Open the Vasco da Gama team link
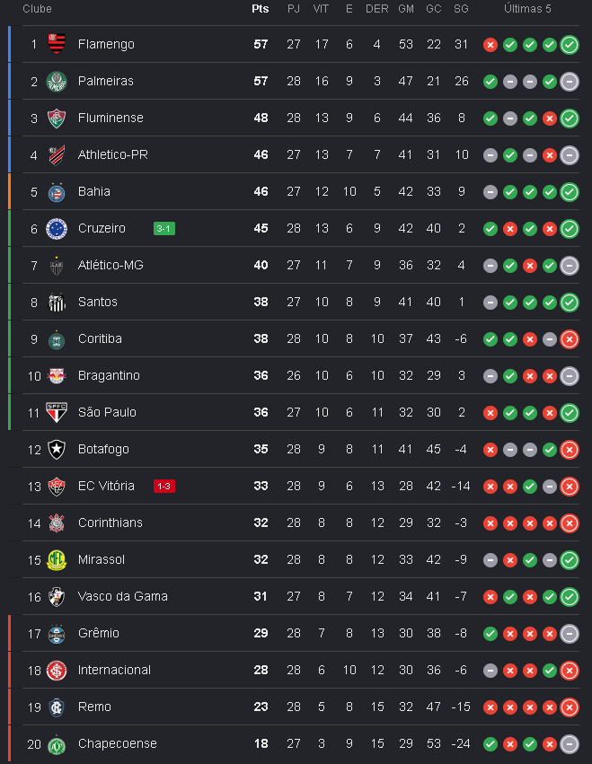The width and height of the screenshot is (592, 764). pyautogui.click(x=123, y=596)
